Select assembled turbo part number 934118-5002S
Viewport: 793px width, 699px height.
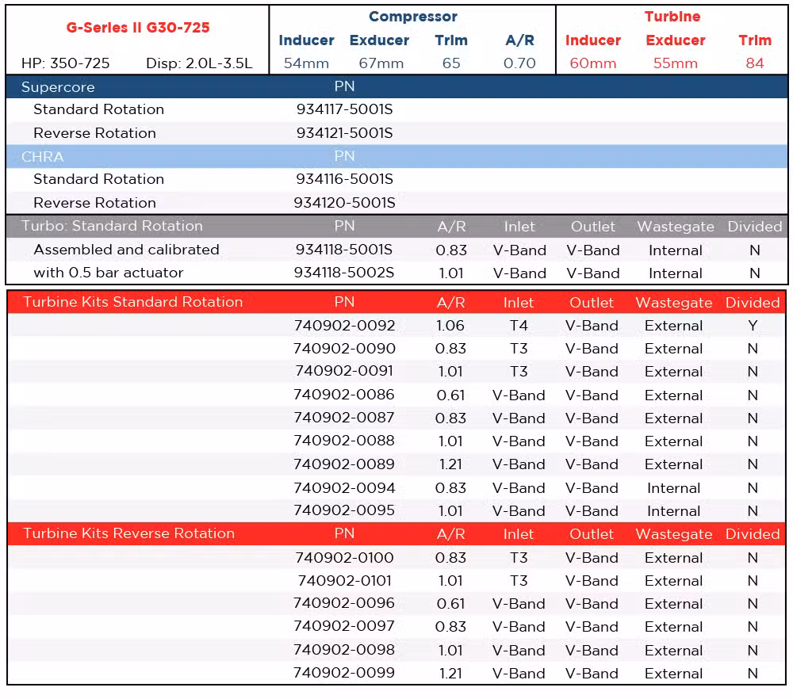(344, 273)
